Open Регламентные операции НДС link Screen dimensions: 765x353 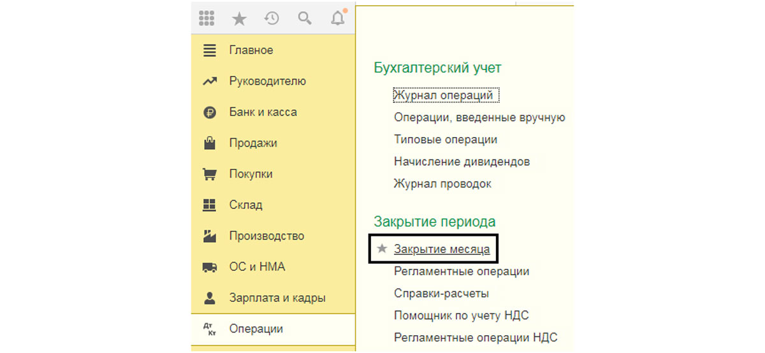click(x=476, y=338)
